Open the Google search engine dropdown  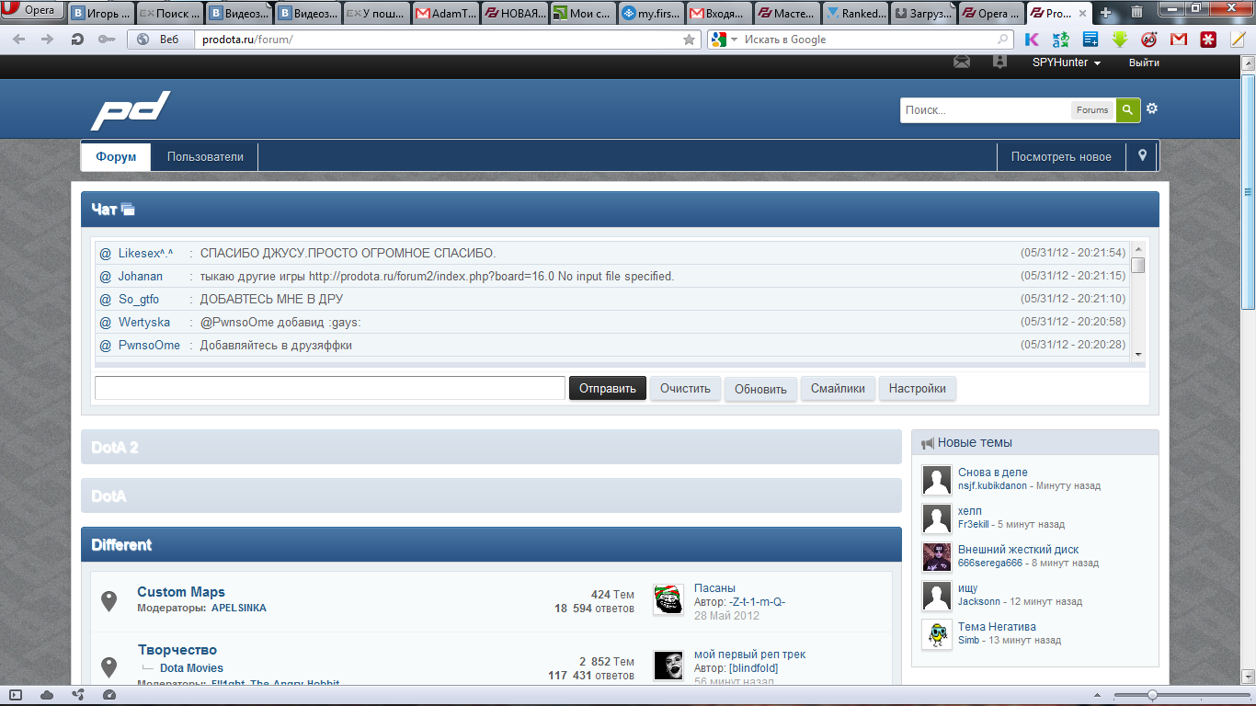pos(724,40)
